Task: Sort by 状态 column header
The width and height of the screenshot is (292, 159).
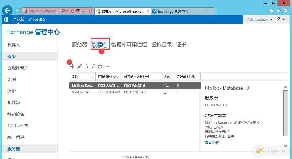Action: point(168,77)
